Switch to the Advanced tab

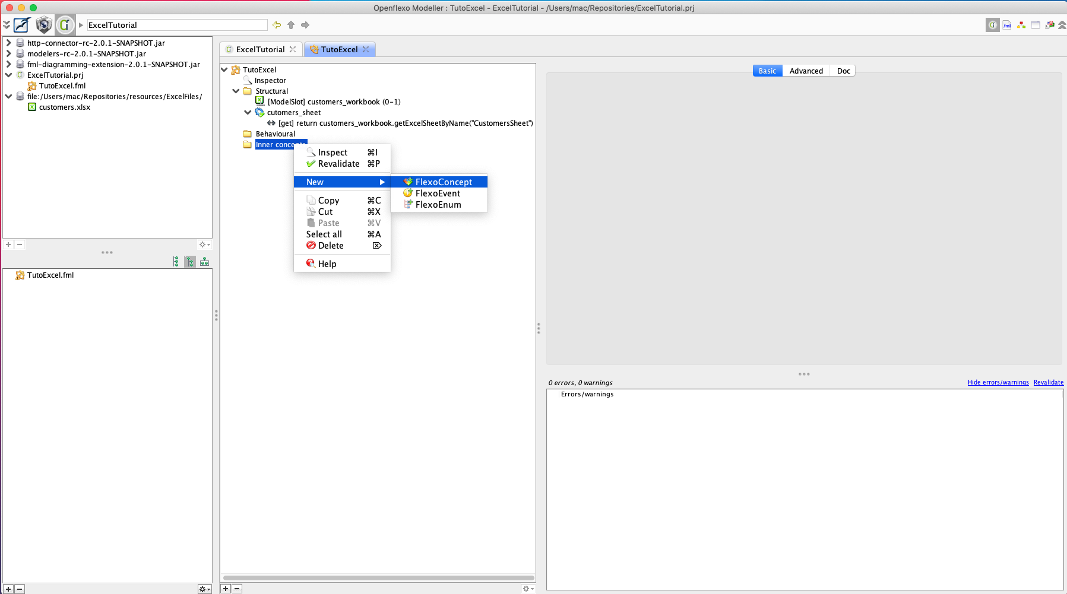click(x=806, y=71)
